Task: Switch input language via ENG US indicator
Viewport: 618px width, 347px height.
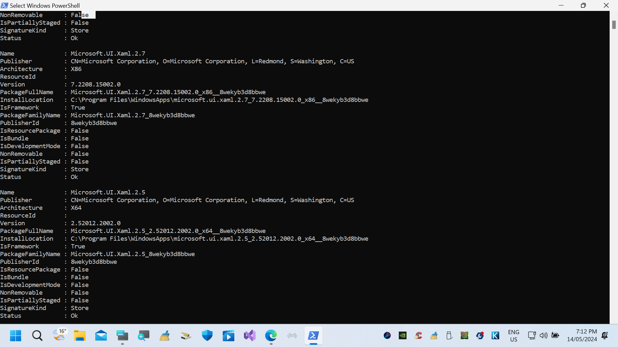Action: (x=514, y=335)
